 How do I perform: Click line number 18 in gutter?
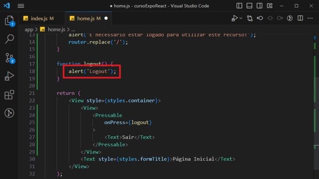coord(32,71)
